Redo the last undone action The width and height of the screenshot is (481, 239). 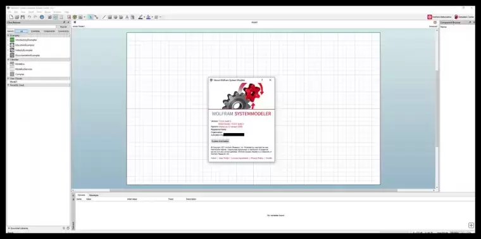[x=35, y=17]
